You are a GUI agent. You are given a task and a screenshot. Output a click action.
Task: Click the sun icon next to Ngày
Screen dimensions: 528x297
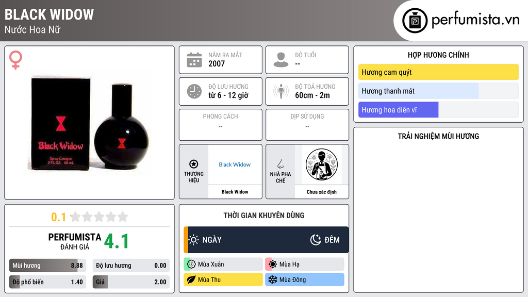[x=193, y=240]
